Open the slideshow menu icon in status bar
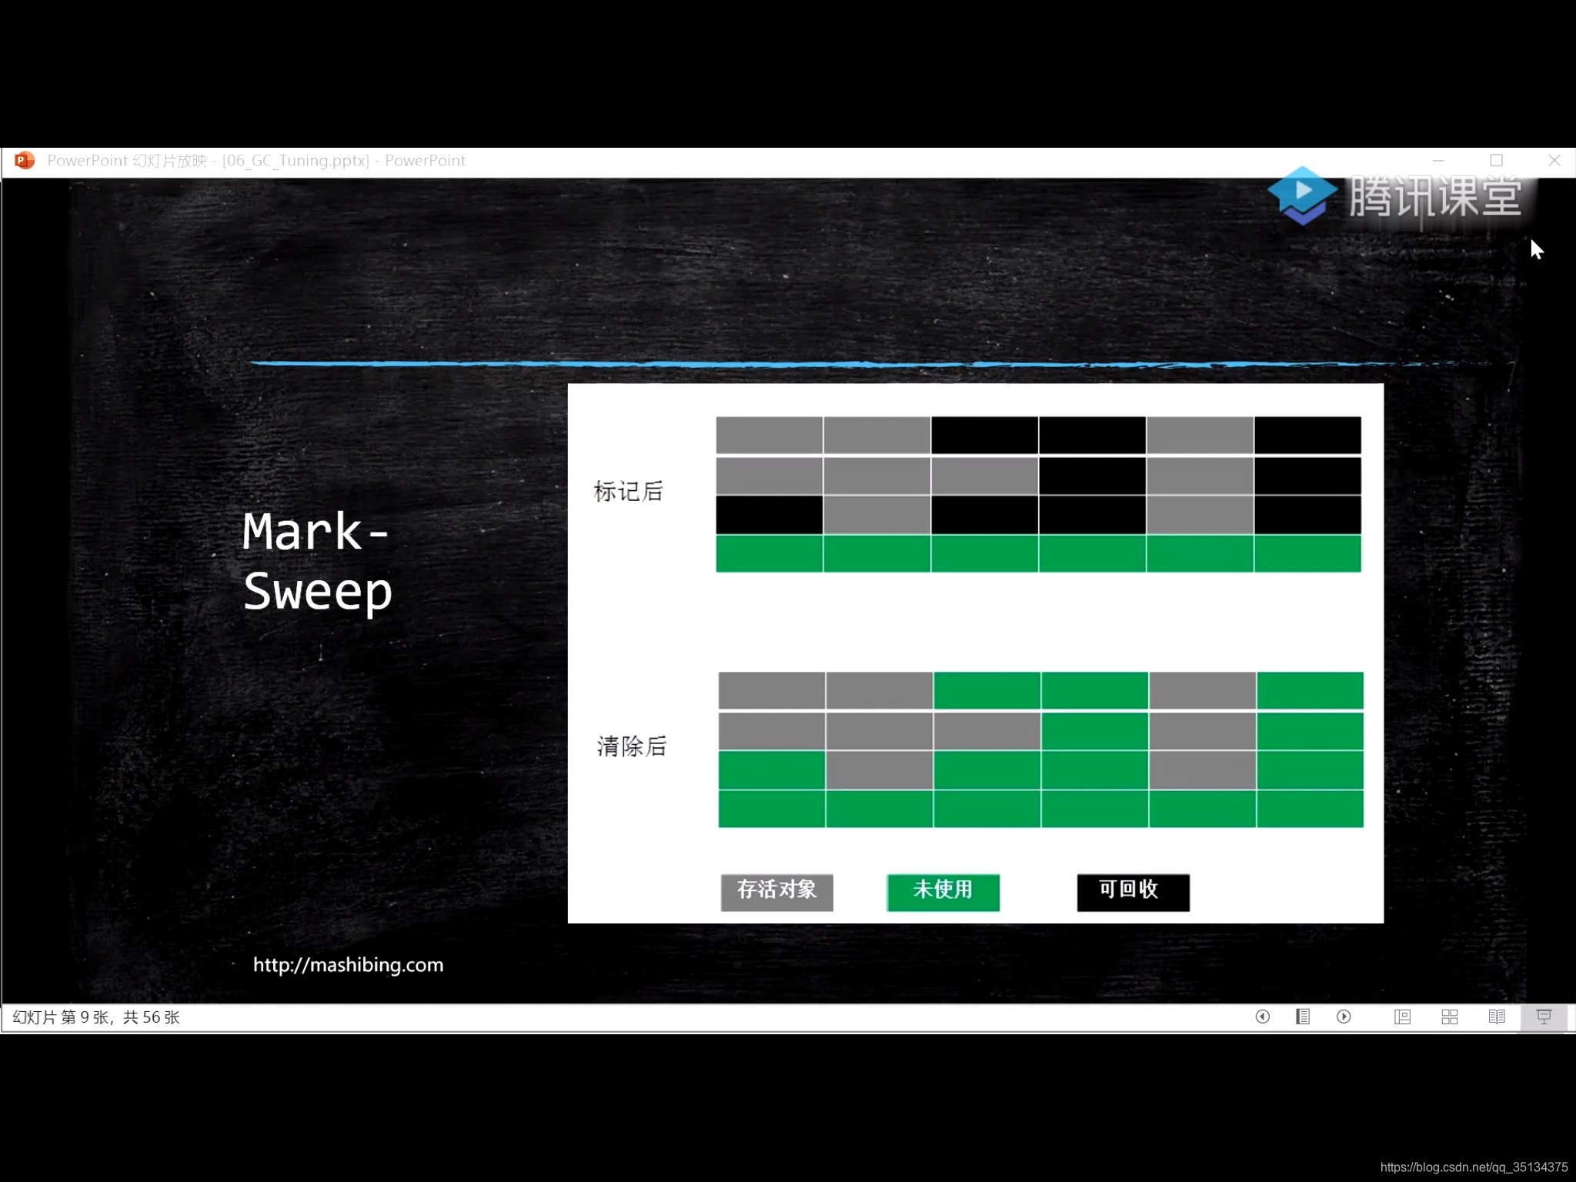 (x=1303, y=1017)
